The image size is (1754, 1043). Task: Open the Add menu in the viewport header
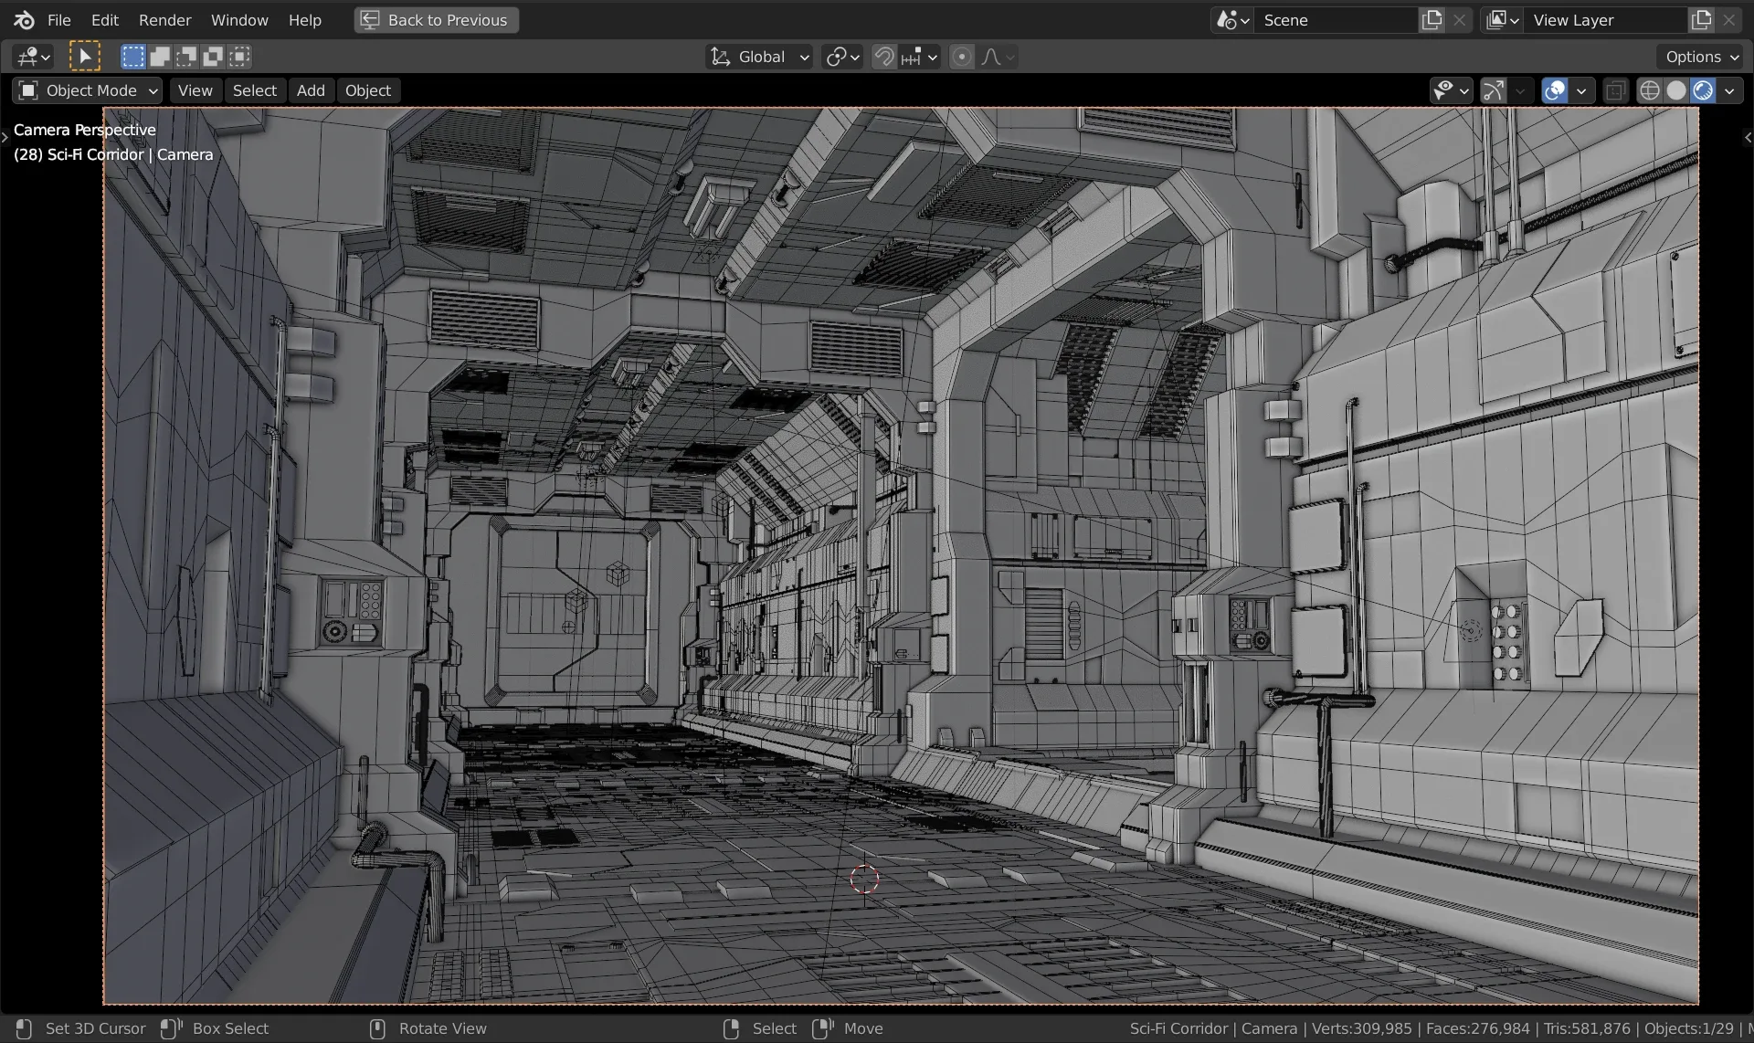click(x=311, y=90)
